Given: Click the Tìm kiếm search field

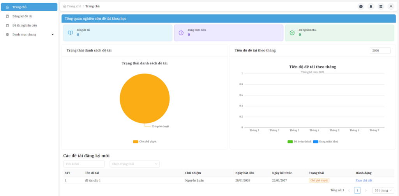Looking at the screenshot, I should pyautogui.click(x=84, y=164).
